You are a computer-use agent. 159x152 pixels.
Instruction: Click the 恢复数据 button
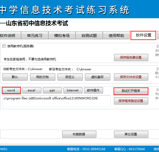pyautogui.click(x=79, y=134)
